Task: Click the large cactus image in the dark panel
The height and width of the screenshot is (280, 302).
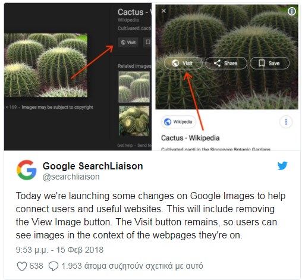Action: (46, 65)
